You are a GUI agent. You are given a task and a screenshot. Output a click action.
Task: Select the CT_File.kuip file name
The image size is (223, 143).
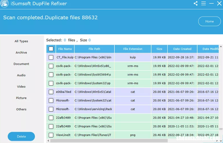(x=65, y=57)
